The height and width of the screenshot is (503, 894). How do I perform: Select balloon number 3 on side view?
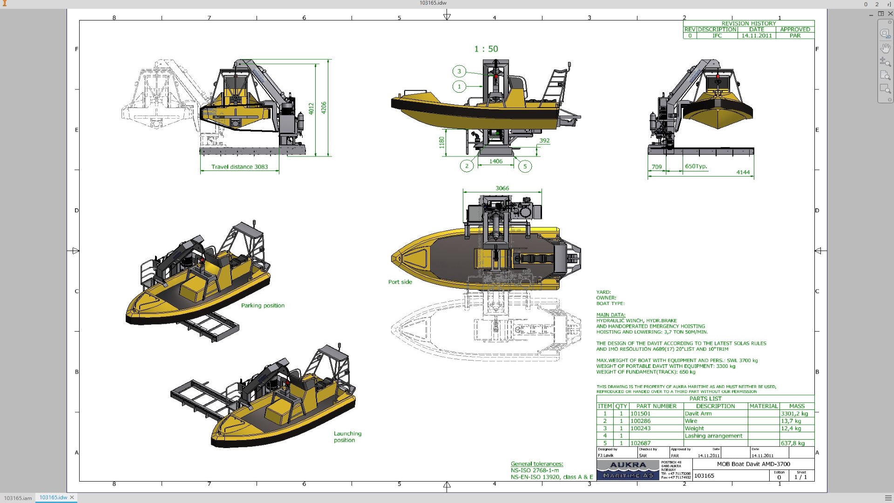click(x=459, y=71)
